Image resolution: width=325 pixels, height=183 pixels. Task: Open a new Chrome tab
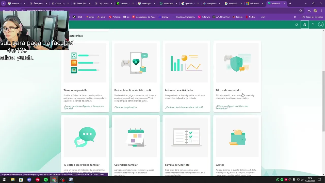tap(290, 4)
